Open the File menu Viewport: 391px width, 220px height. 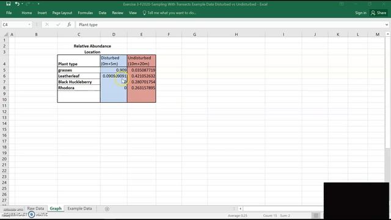coord(9,13)
